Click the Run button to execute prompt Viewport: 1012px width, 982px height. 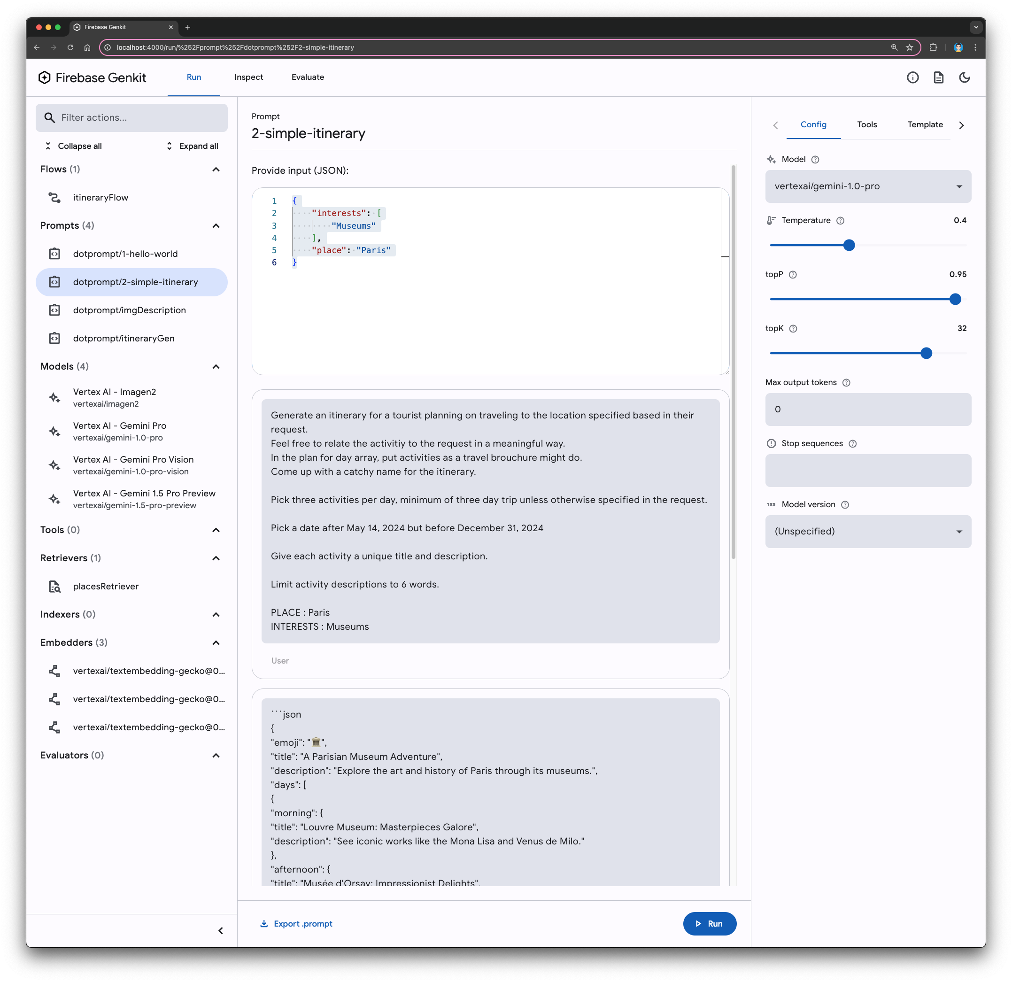pos(710,923)
